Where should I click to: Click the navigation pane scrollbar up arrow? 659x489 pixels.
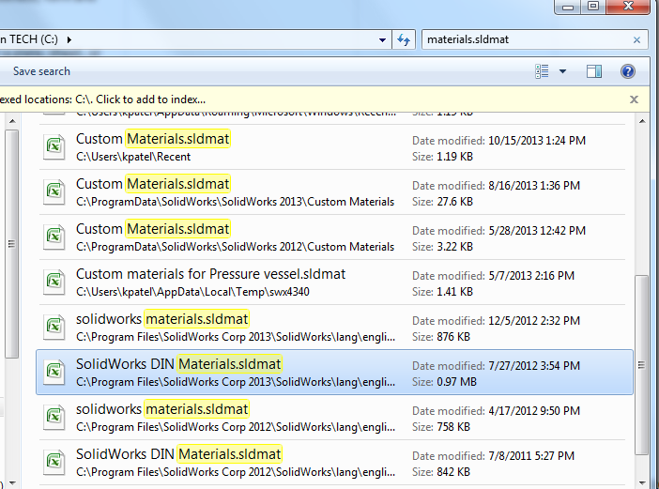click(x=12, y=121)
